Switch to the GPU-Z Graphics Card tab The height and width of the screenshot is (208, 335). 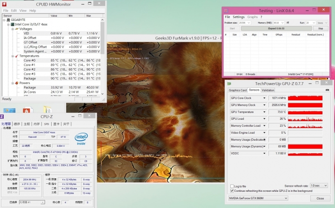[238, 90]
